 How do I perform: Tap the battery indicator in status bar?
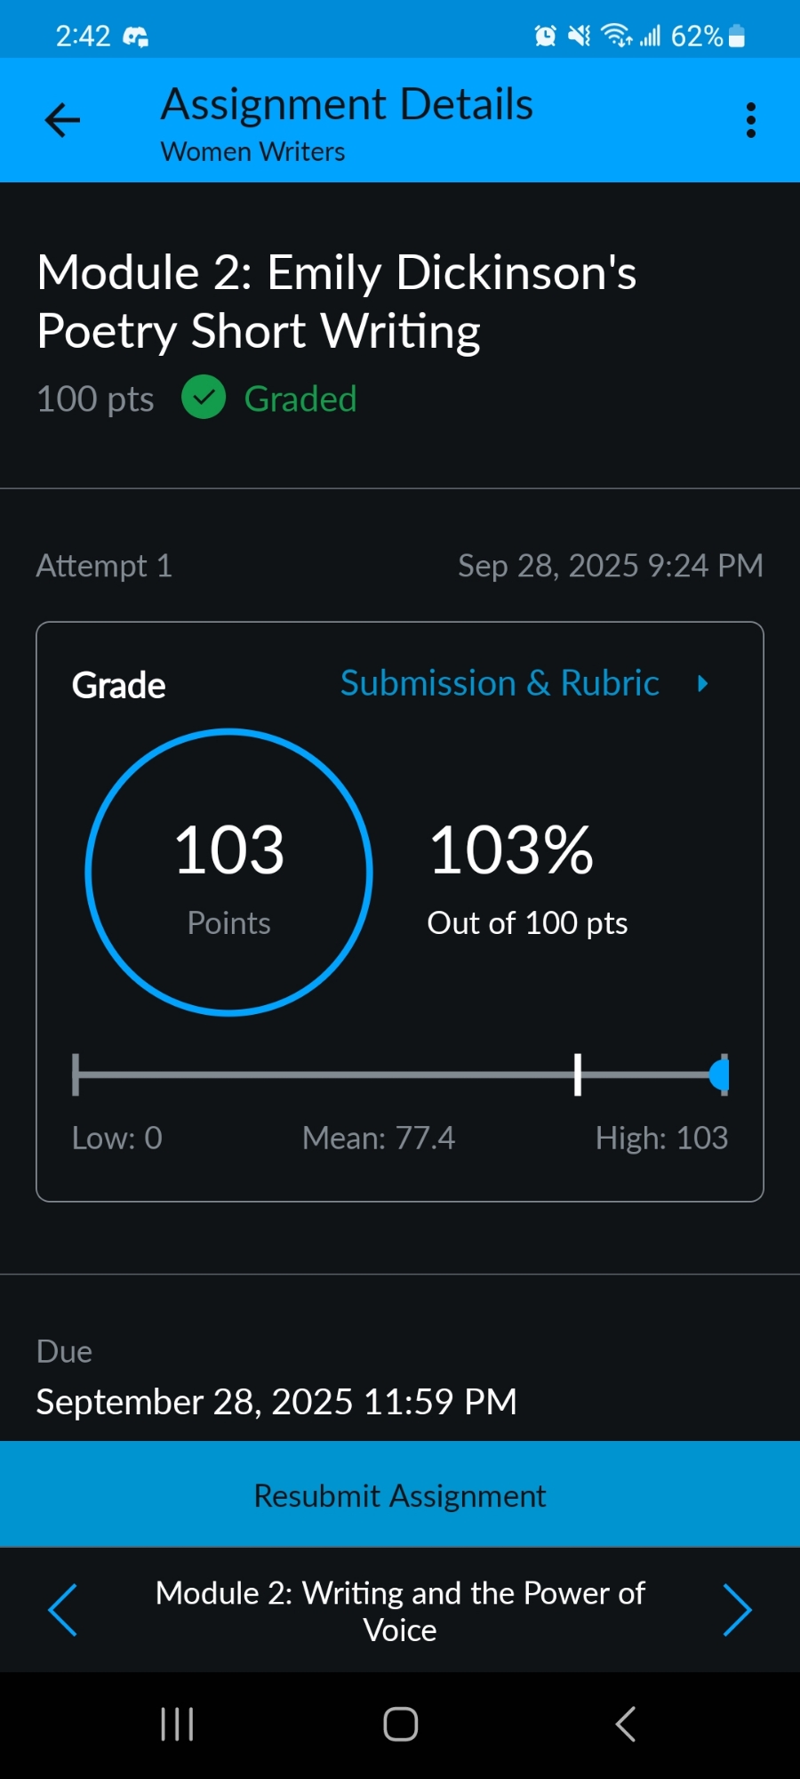coord(736,36)
